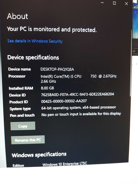Screen dimensions: 138x184
Task: Click the Device ID value starting 7625BA0D
Action: [78, 94]
